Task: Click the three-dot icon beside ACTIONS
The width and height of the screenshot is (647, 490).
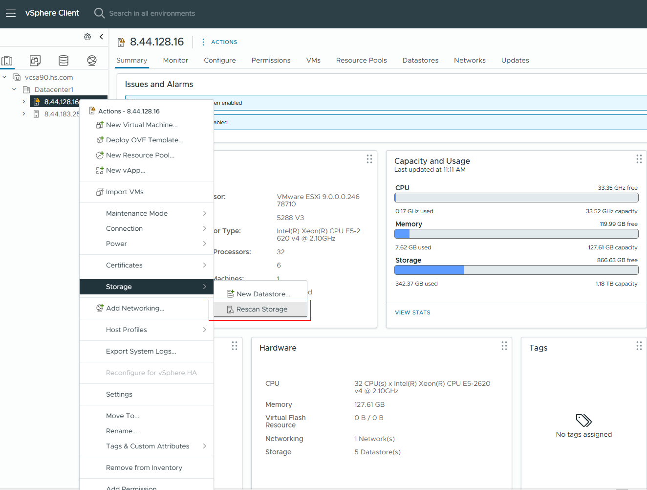Action: pyautogui.click(x=203, y=42)
